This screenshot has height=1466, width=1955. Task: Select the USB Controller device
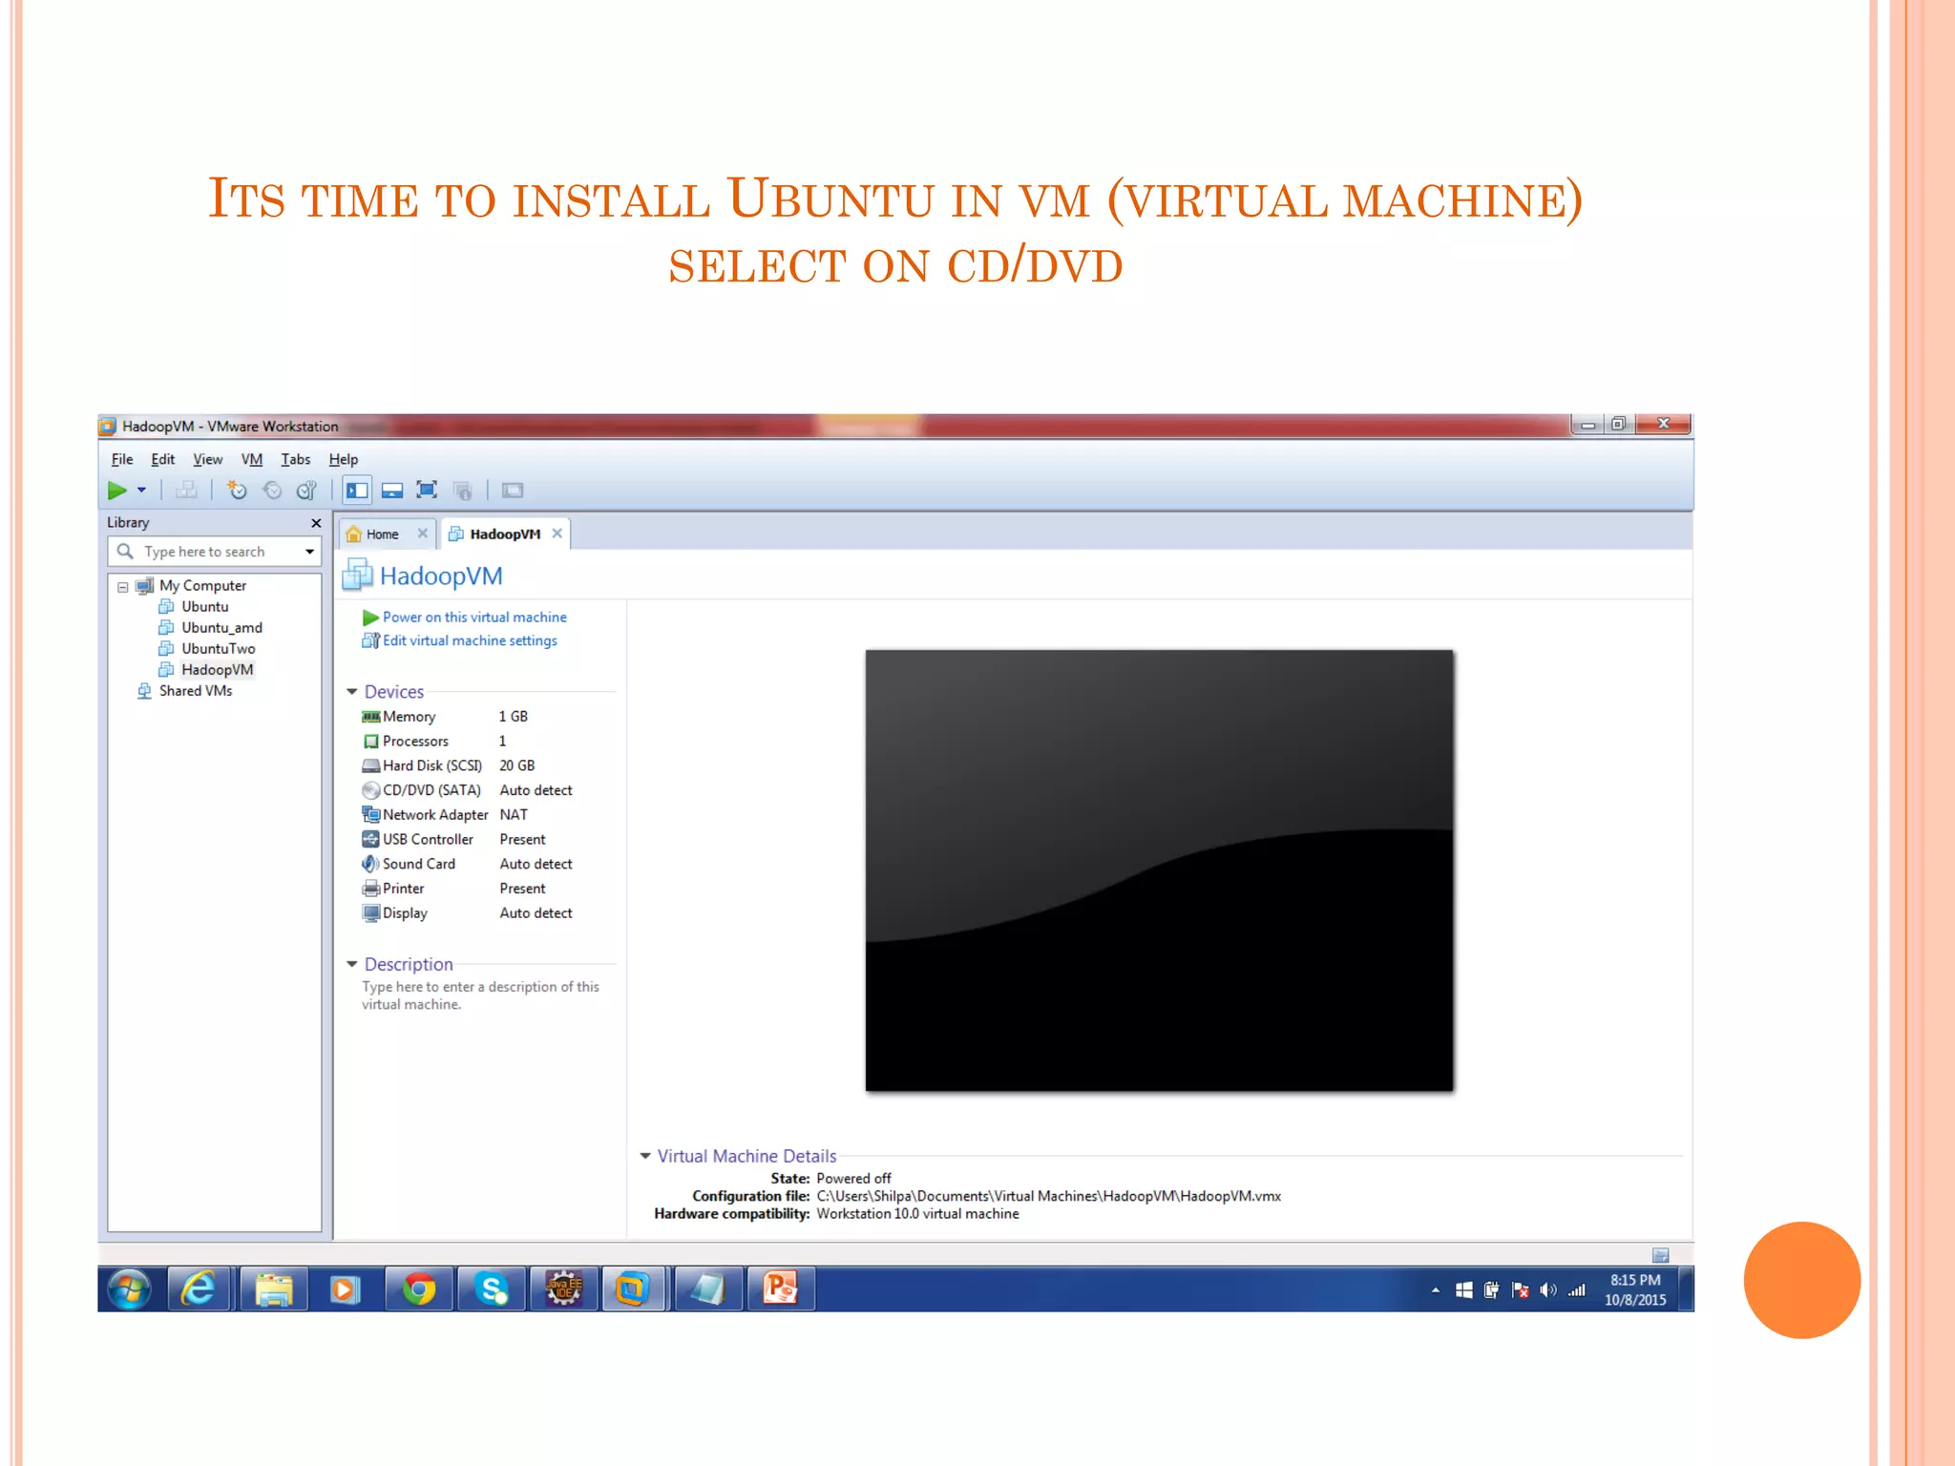[x=453, y=839]
